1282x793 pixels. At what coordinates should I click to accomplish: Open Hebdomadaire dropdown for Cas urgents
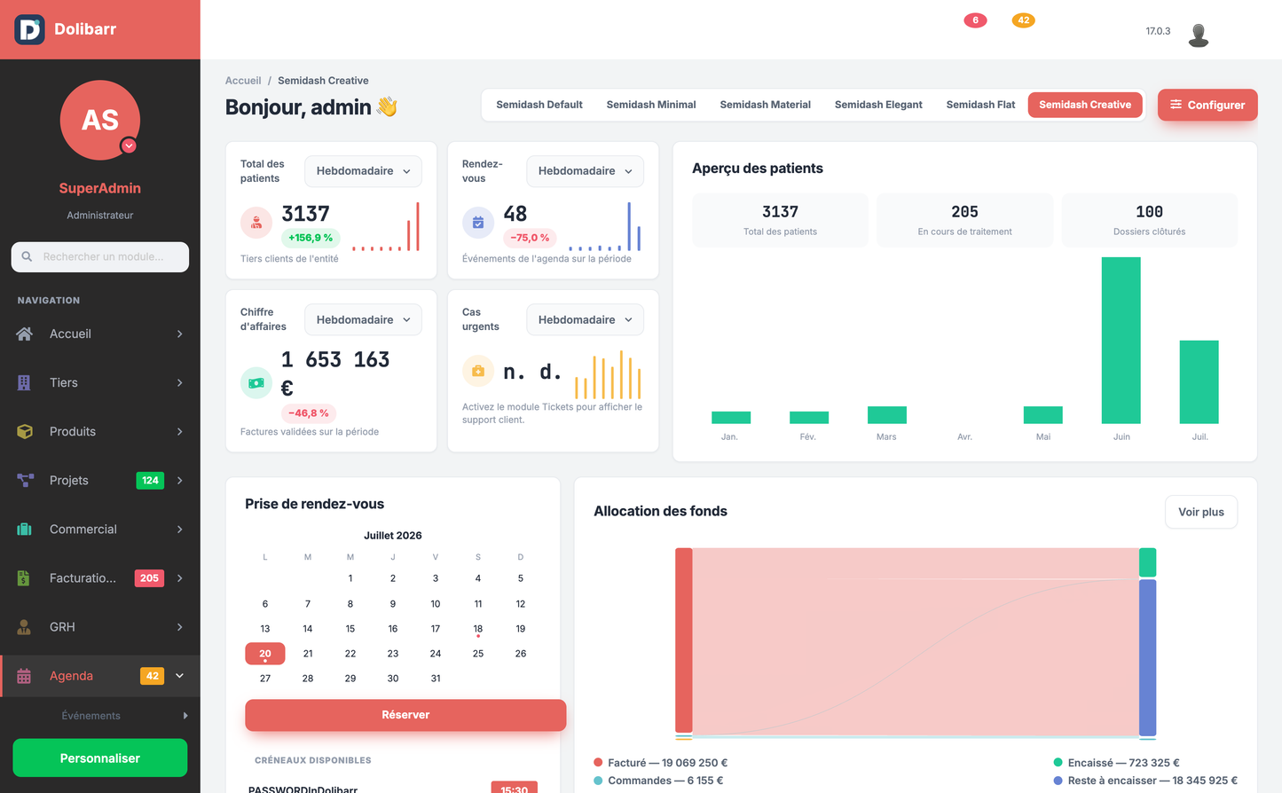coord(585,320)
